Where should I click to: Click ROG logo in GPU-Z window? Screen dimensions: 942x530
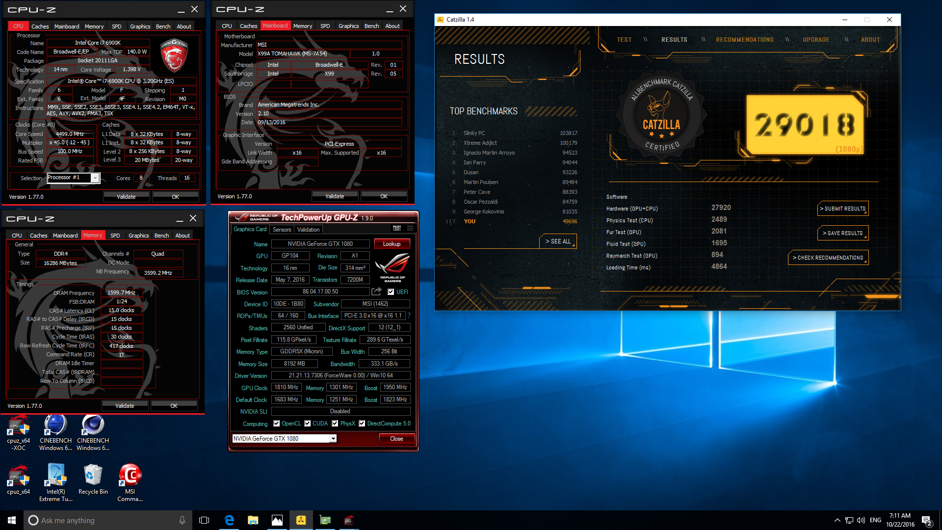(x=392, y=267)
